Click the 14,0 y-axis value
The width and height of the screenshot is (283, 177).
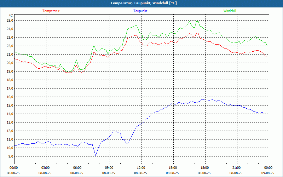[x=10, y=114]
